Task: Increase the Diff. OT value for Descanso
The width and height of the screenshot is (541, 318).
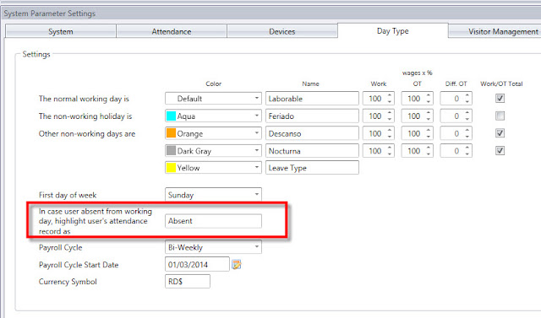Action: tap(467, 131)
